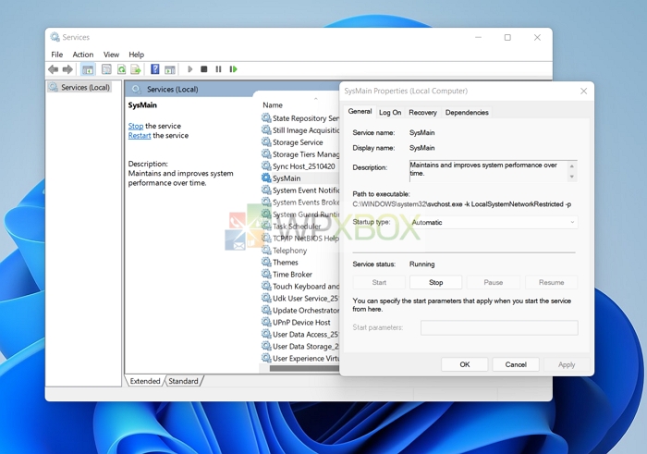647x454 pixels.
Task: Select the System Events Broker row
Action: [x=300, y=202]
